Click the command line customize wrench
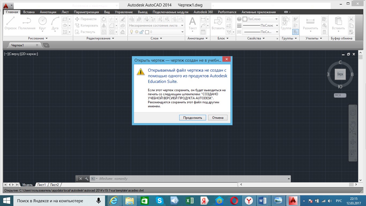This screenshot has width=366, height=206. click(x=87, y=179)
